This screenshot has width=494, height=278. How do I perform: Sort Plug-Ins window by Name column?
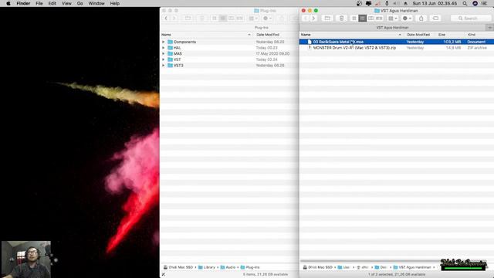pos(206,35)
